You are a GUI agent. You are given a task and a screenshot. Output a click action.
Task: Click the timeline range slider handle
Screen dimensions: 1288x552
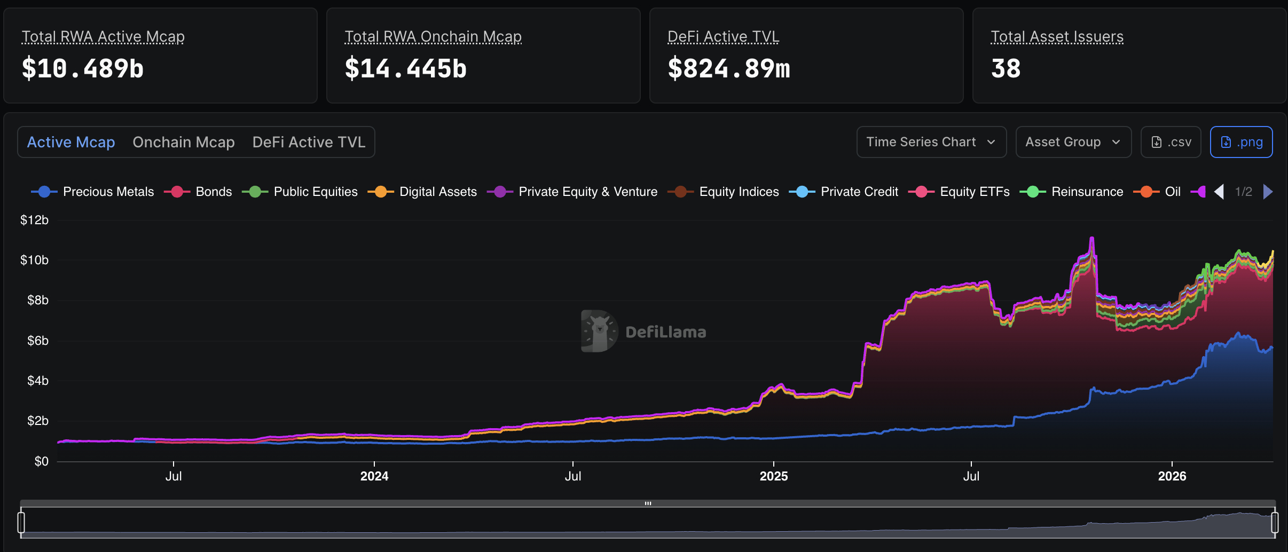coord(22,523)
